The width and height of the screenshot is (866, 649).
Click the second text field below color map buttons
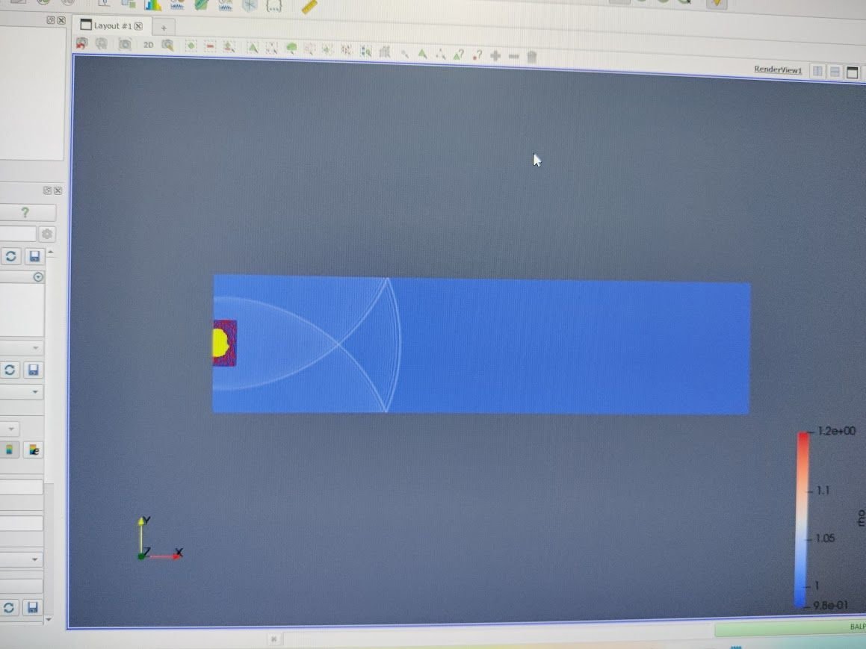[21, 524]
